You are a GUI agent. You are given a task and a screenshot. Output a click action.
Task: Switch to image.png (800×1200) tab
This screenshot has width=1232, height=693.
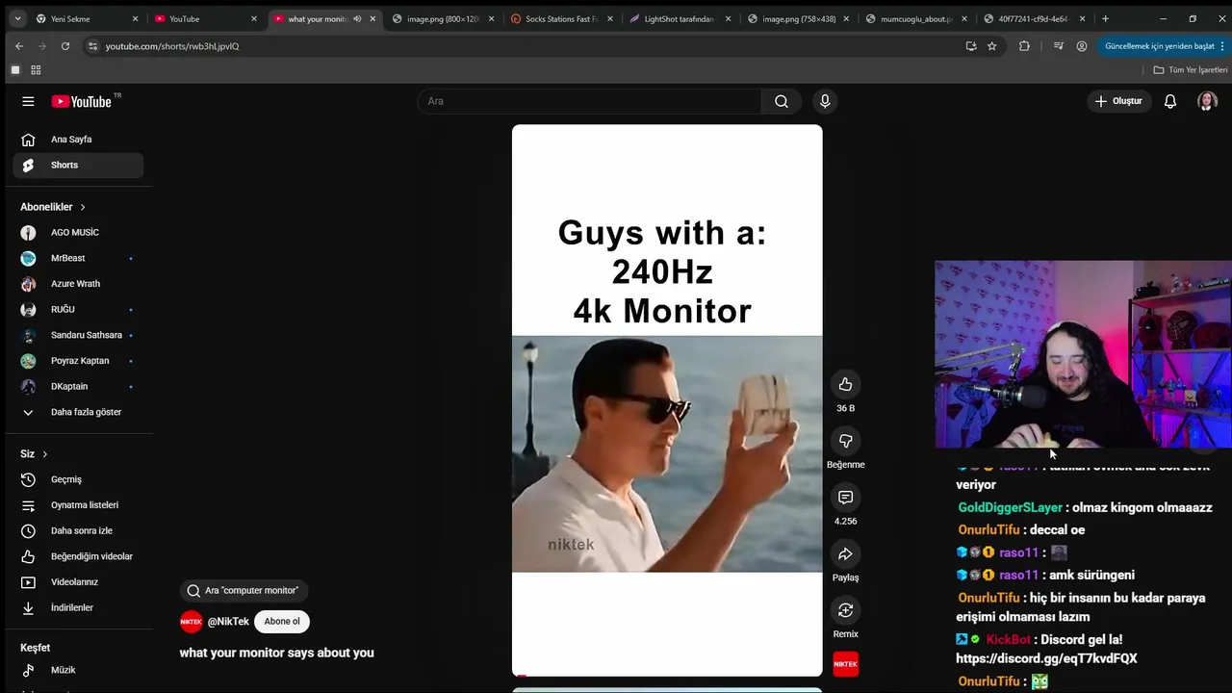pos(443,18)
